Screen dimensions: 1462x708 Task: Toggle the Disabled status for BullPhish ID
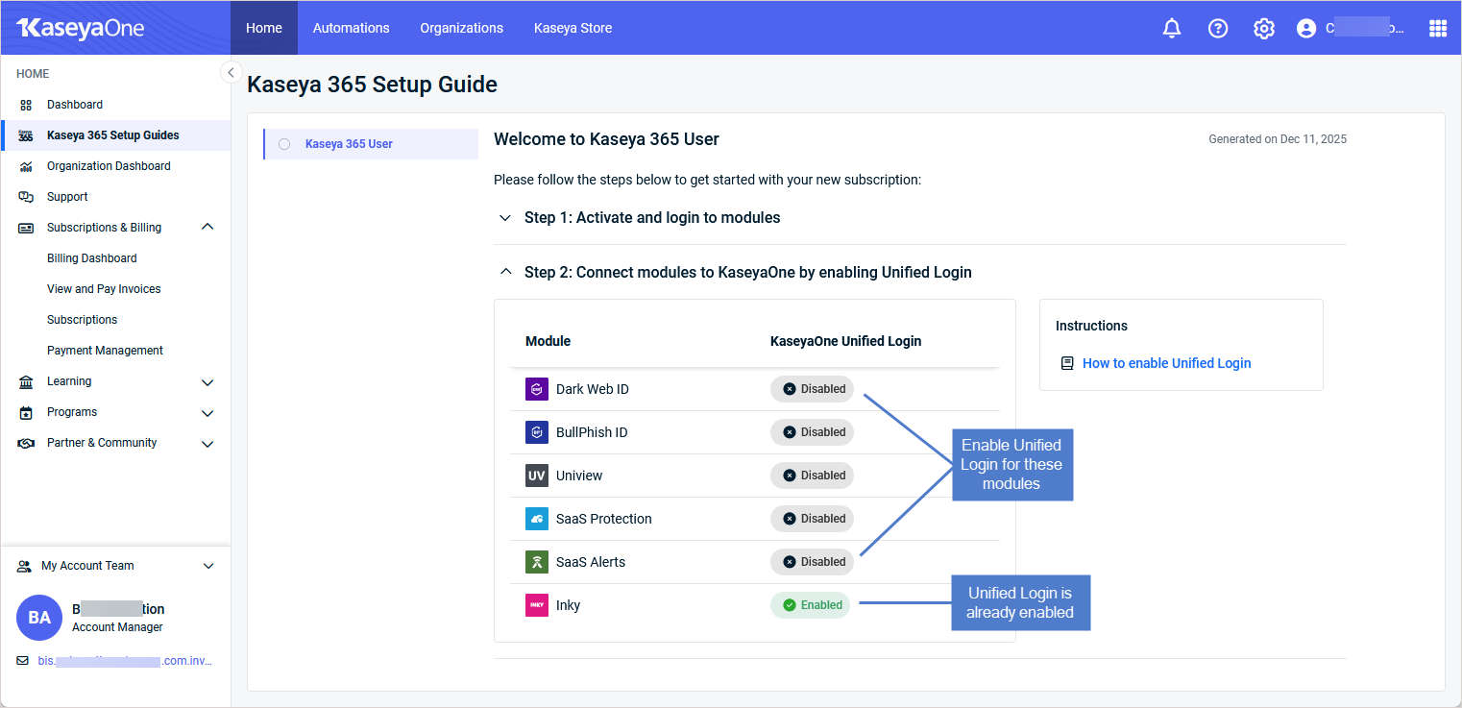click(x=812, y=432)
